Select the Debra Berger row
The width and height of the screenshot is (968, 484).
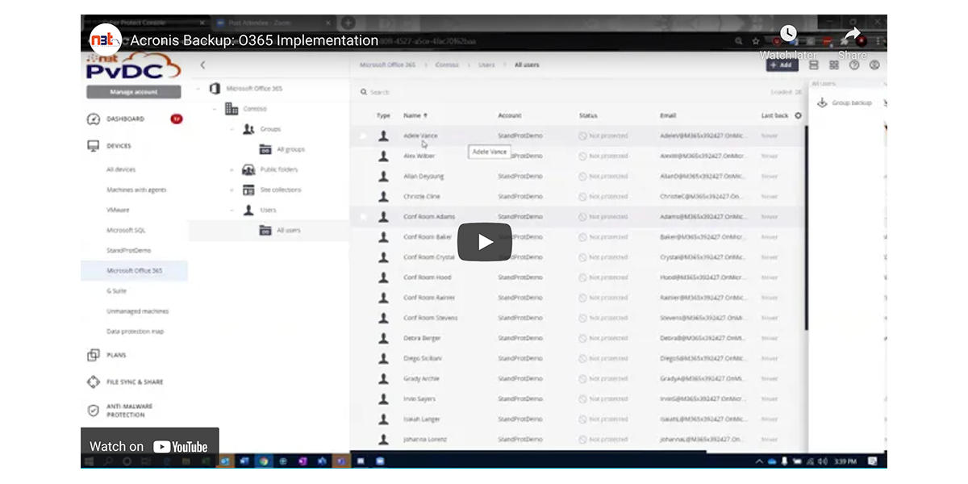(x=578, y=338)
